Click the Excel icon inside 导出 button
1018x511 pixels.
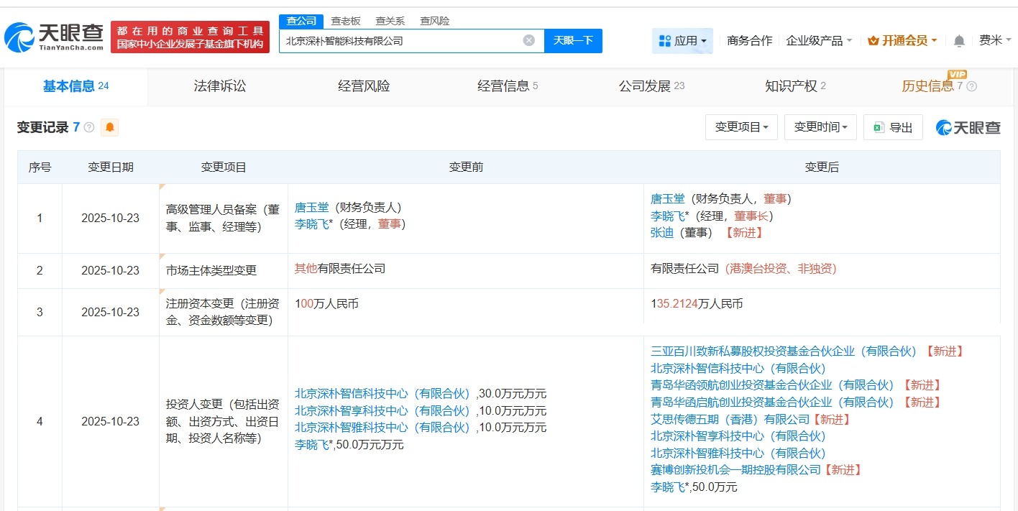(879, 127)
